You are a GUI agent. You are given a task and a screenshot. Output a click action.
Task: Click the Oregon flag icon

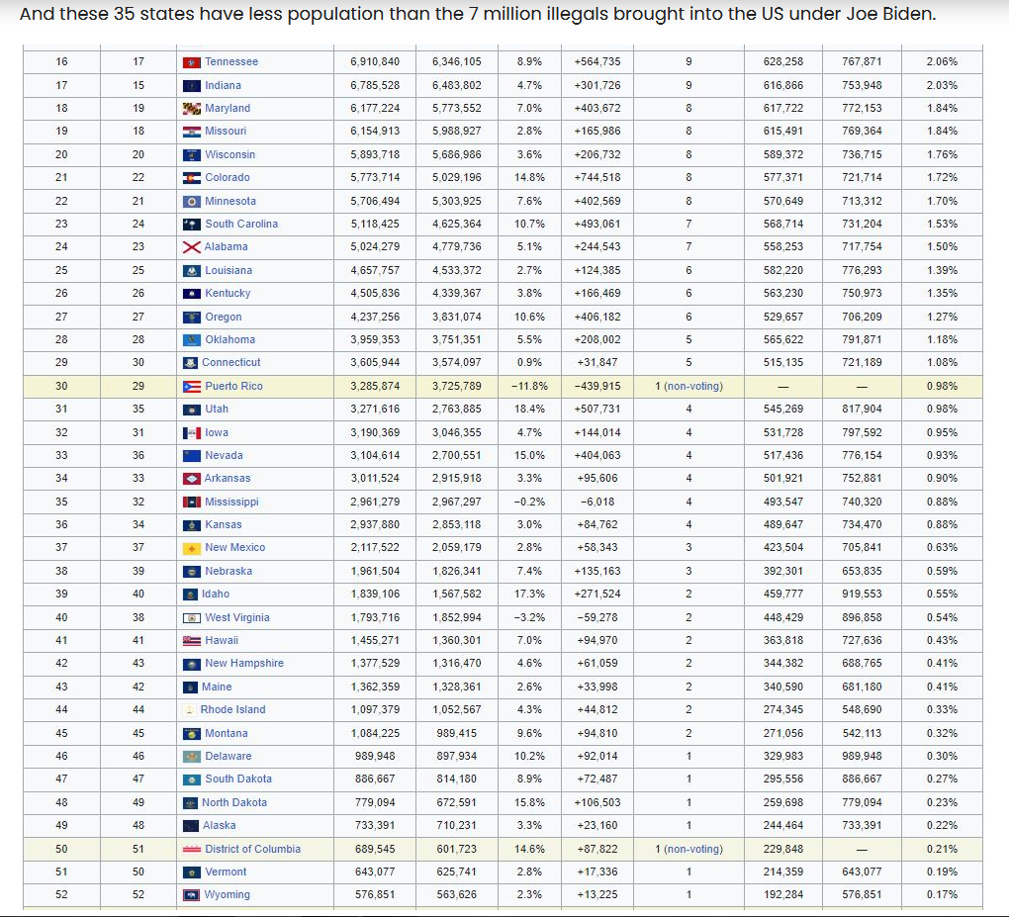click(x=192, y=318)
